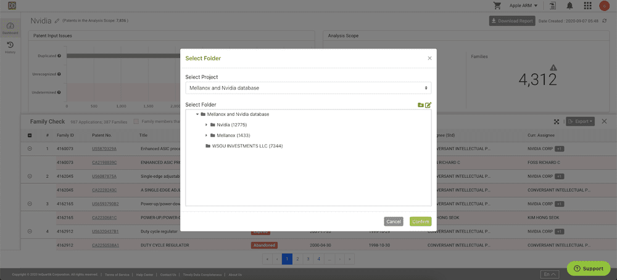Go to page 4
The width and height of the screenshot is (617, 280).
319,259
